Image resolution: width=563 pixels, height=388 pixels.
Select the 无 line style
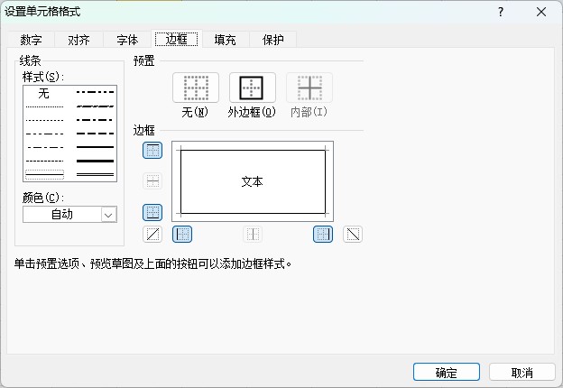click(x=44, y=93)
